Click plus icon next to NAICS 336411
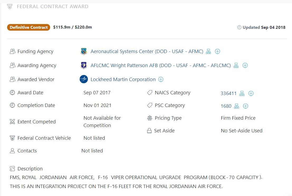The height and width of the screenshot is (196, 292). click(x=251, y=93)
